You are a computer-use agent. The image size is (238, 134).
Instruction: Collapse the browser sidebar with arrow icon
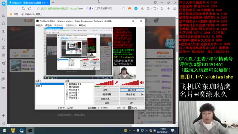(3, 123)
